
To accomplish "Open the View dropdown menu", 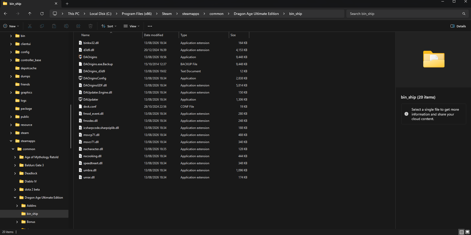I will coord(131,26).
